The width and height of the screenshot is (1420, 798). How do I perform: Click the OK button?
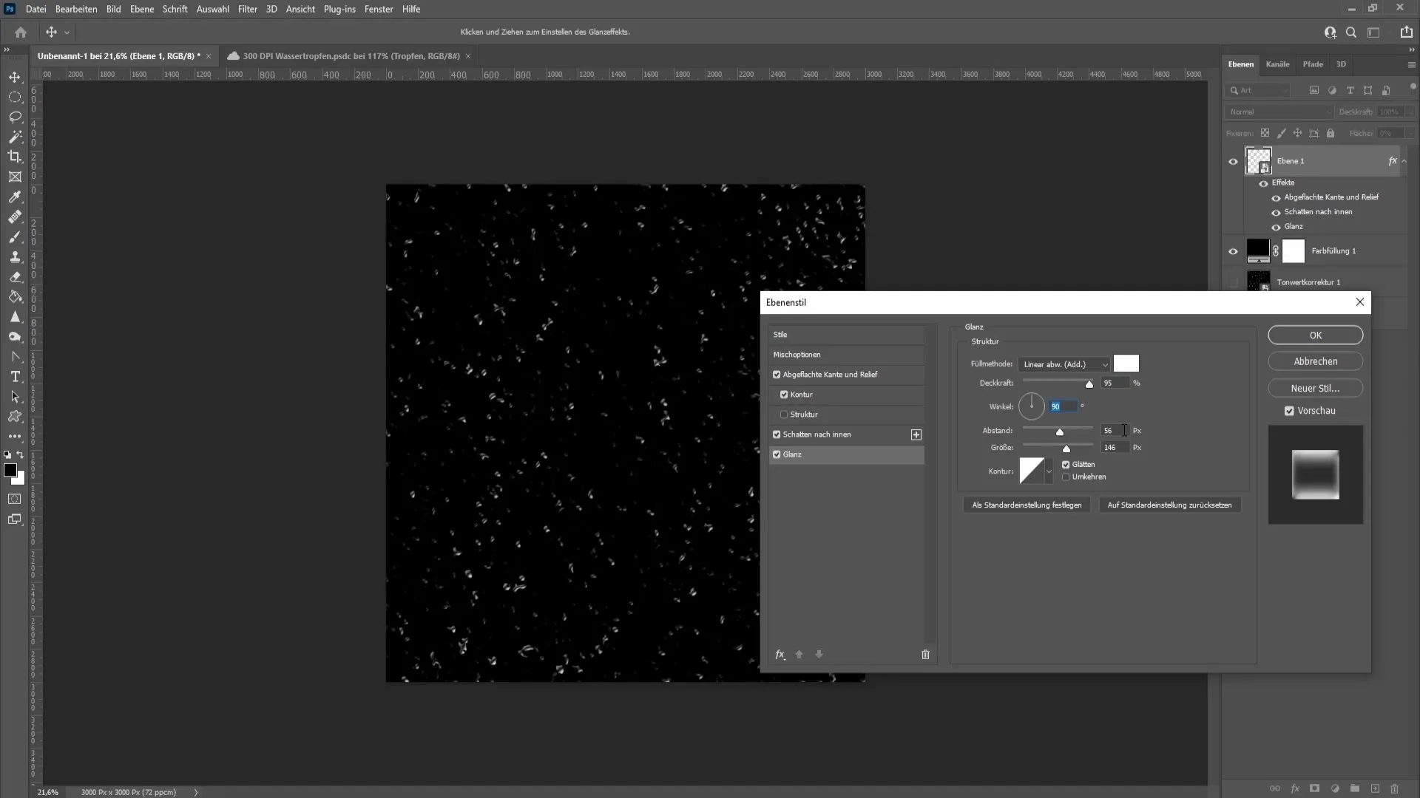1316,335
